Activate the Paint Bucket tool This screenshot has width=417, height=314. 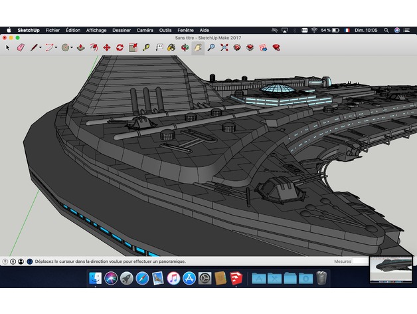click(x=171, y=48)
